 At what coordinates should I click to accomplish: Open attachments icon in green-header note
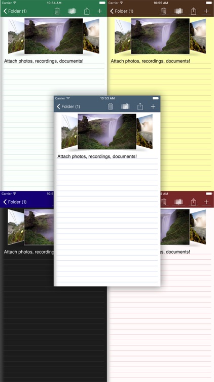[72, 11]
